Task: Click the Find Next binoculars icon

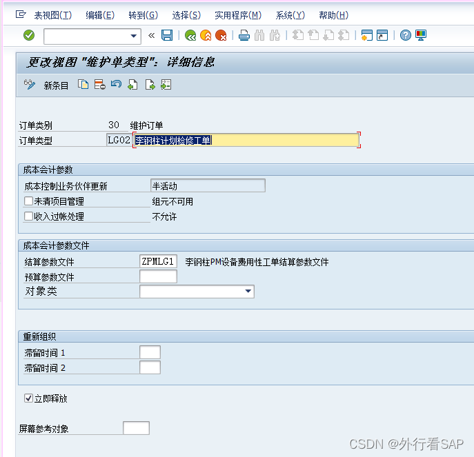Action: (275, 35)
